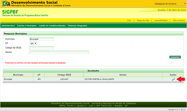Click the SIGPBF system title
The image size is (187, 111).
tap(10, 12)
